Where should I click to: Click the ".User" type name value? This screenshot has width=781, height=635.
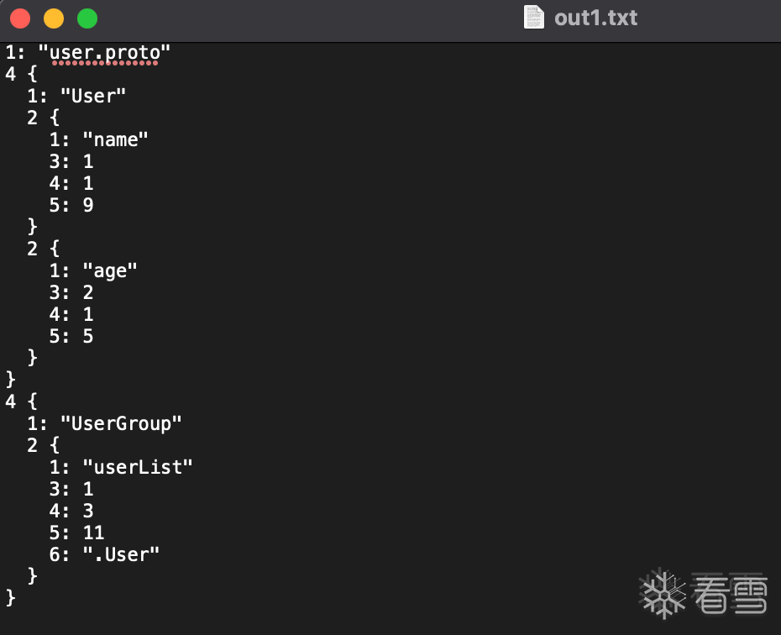coord(121,554)
